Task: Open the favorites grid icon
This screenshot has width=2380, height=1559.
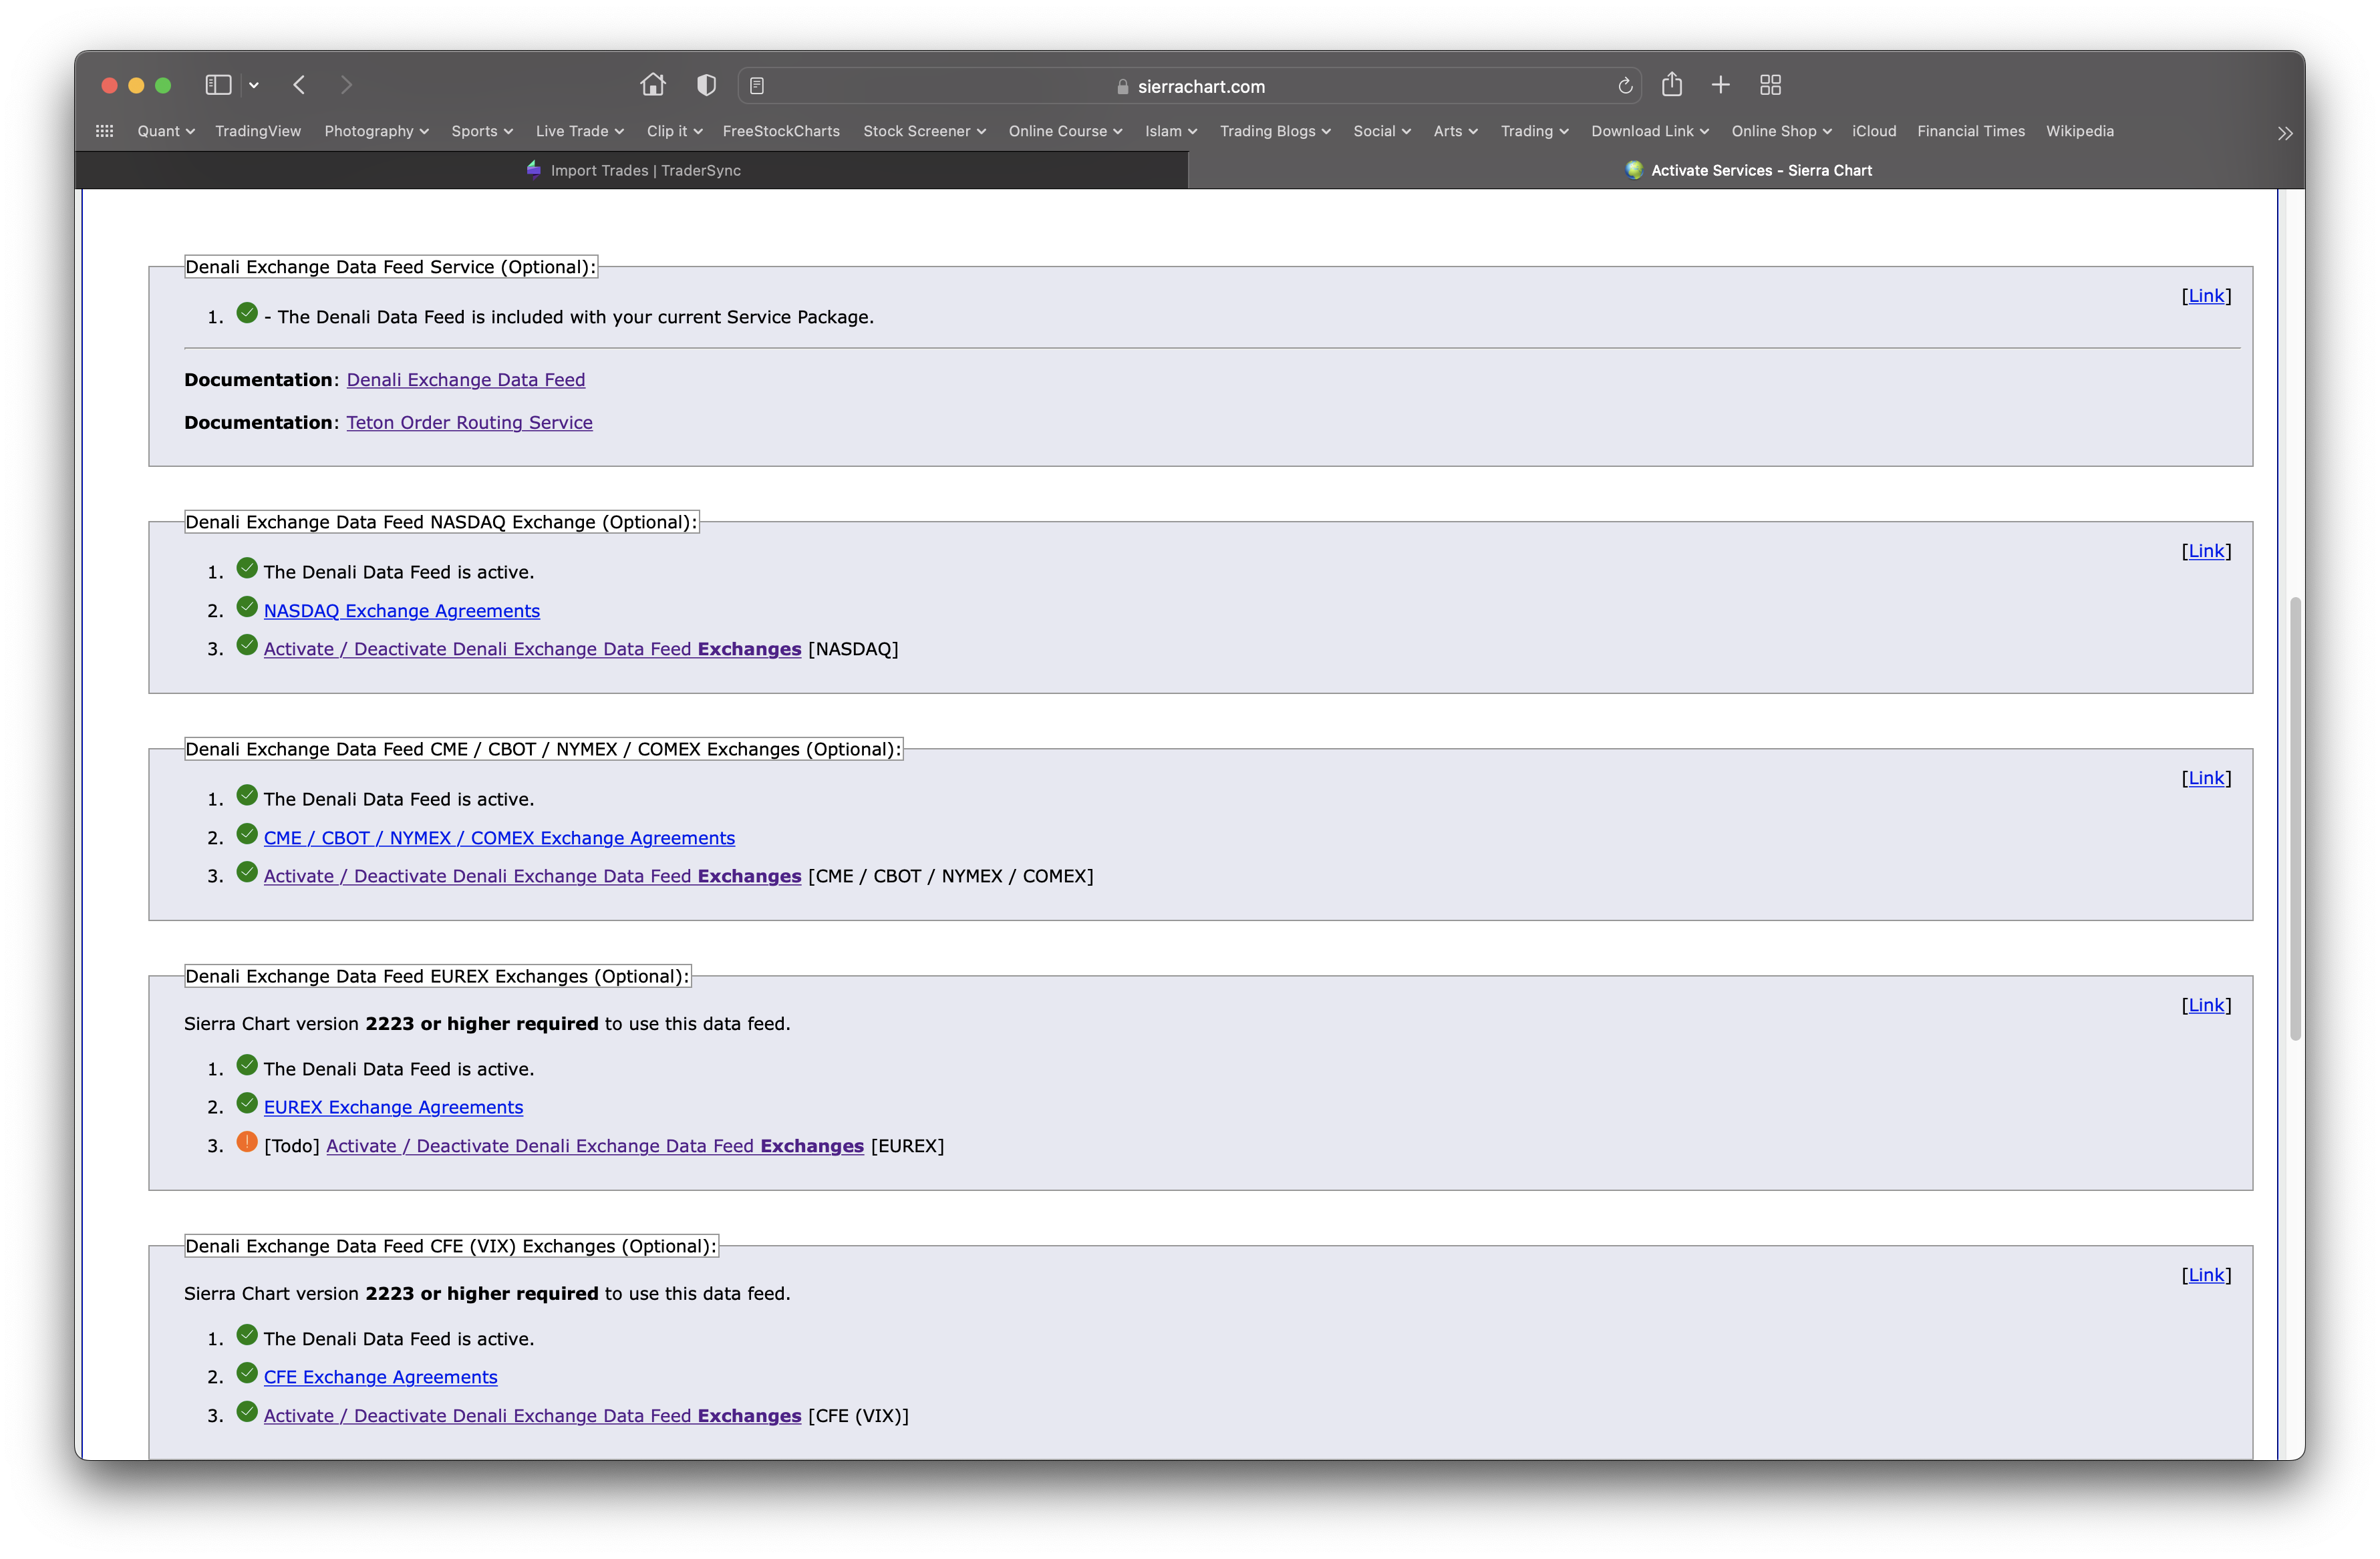Action: tap(104, 131)
